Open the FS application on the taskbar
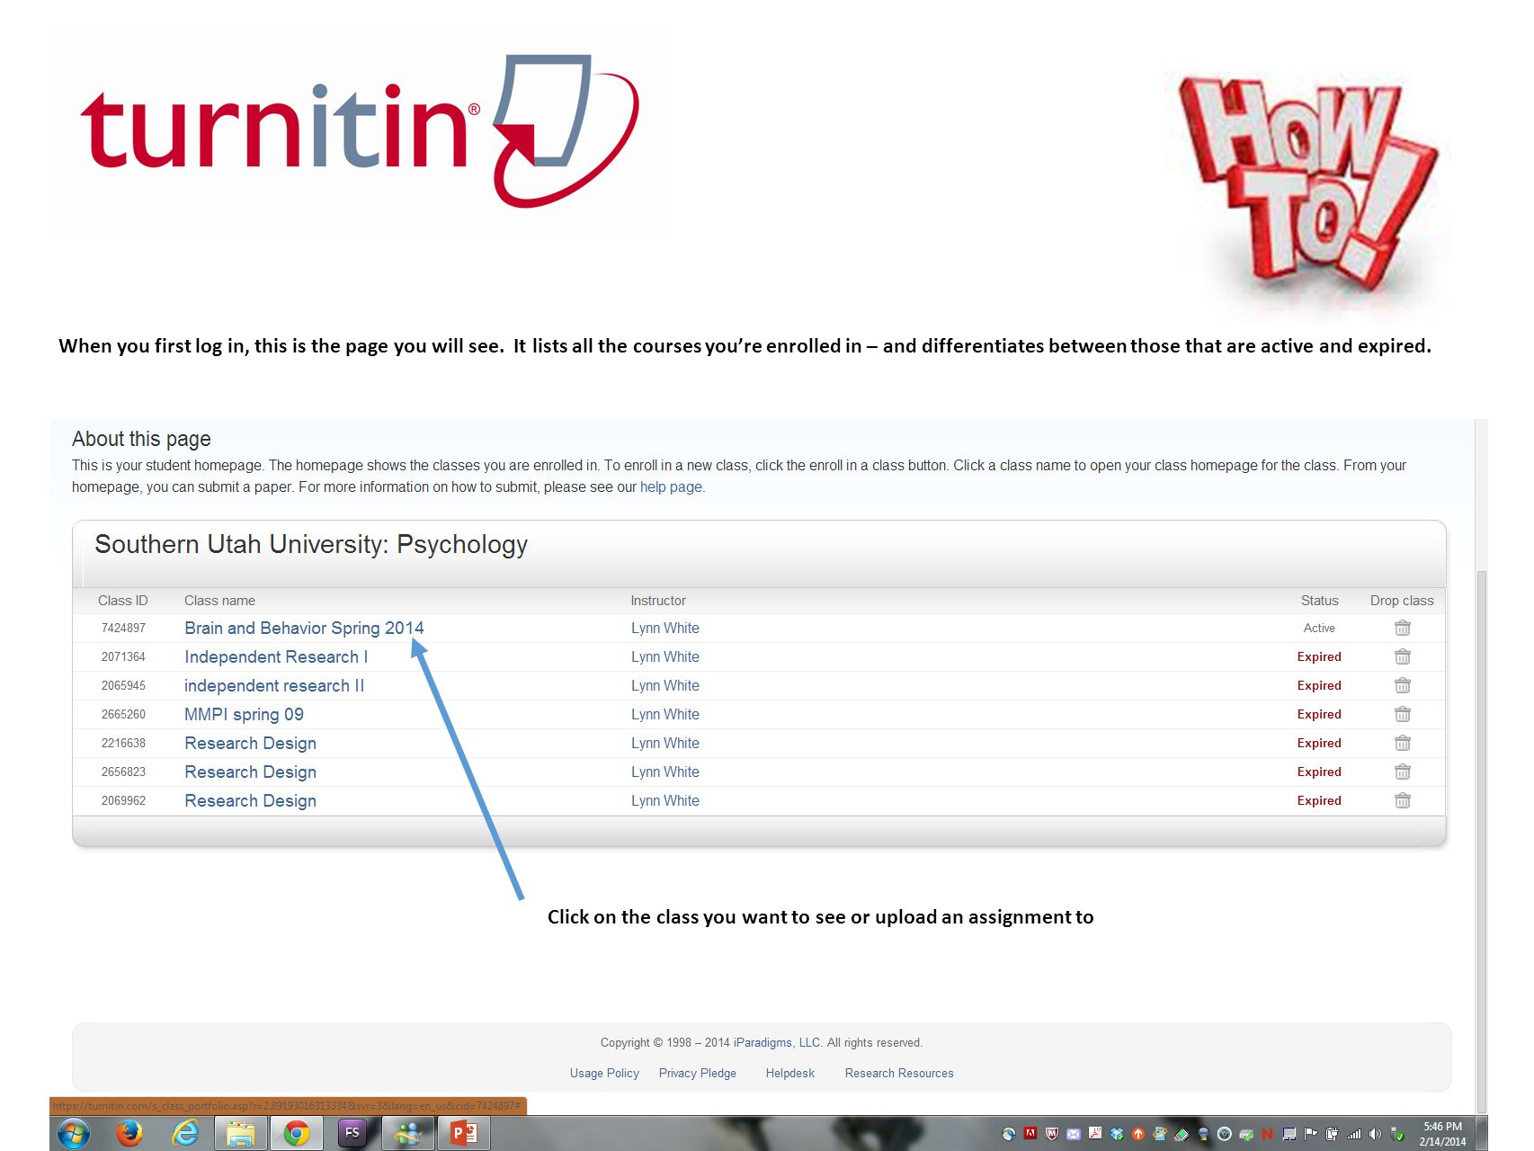The image size is (1534, 1151). [352, 1133]
